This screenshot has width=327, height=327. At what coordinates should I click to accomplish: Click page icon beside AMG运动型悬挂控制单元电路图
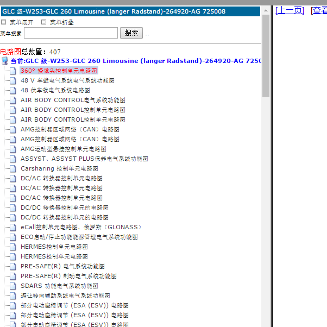(13, 149)
